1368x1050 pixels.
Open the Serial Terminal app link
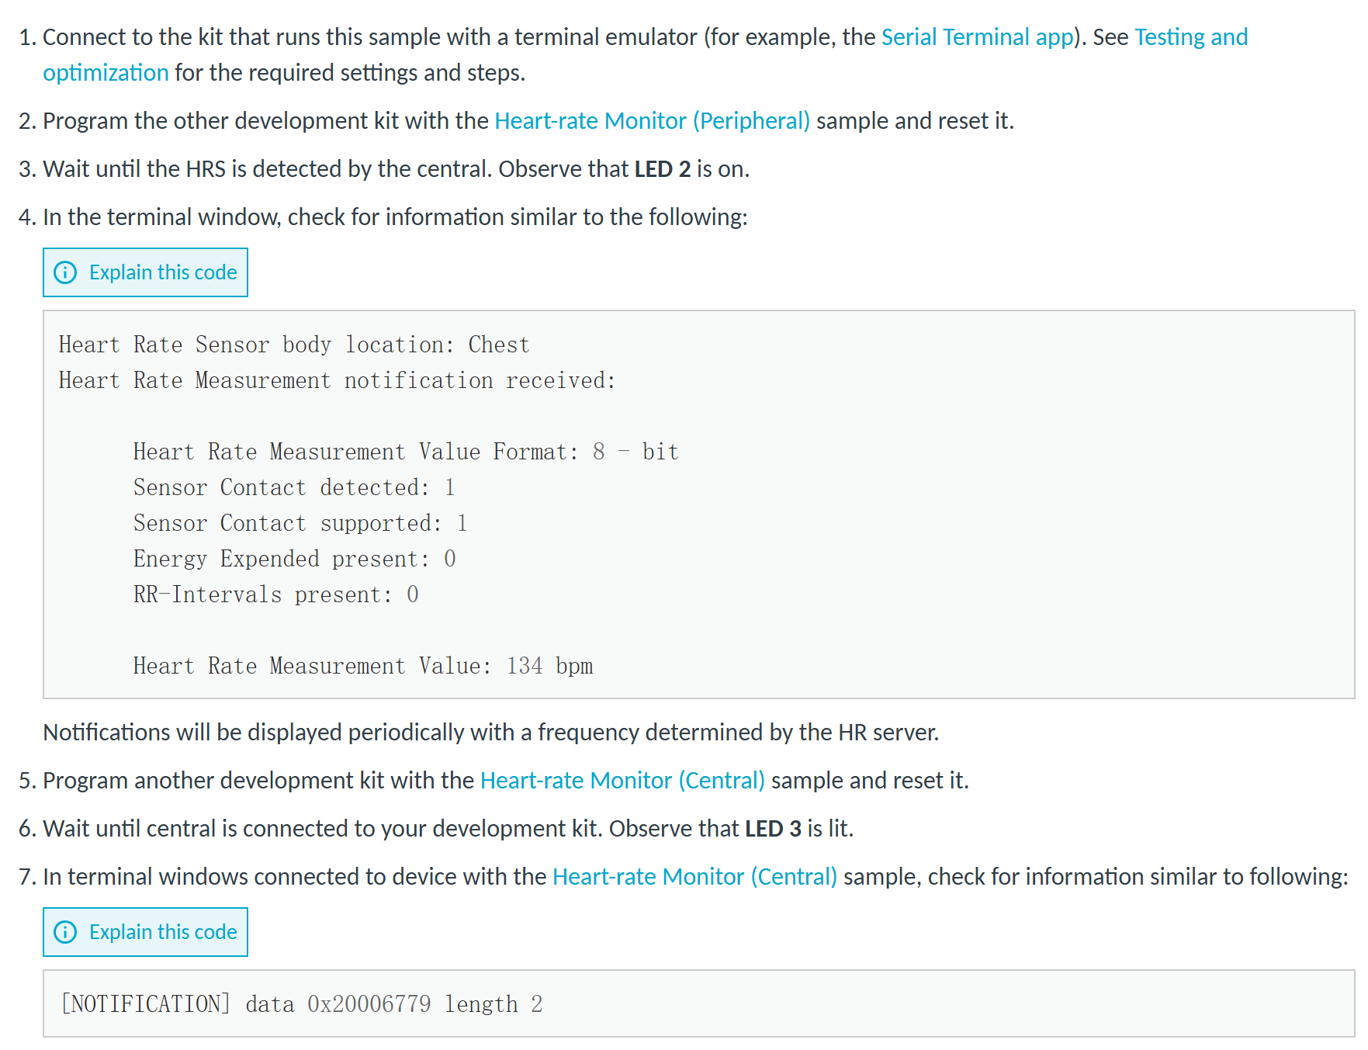point(977,37)
